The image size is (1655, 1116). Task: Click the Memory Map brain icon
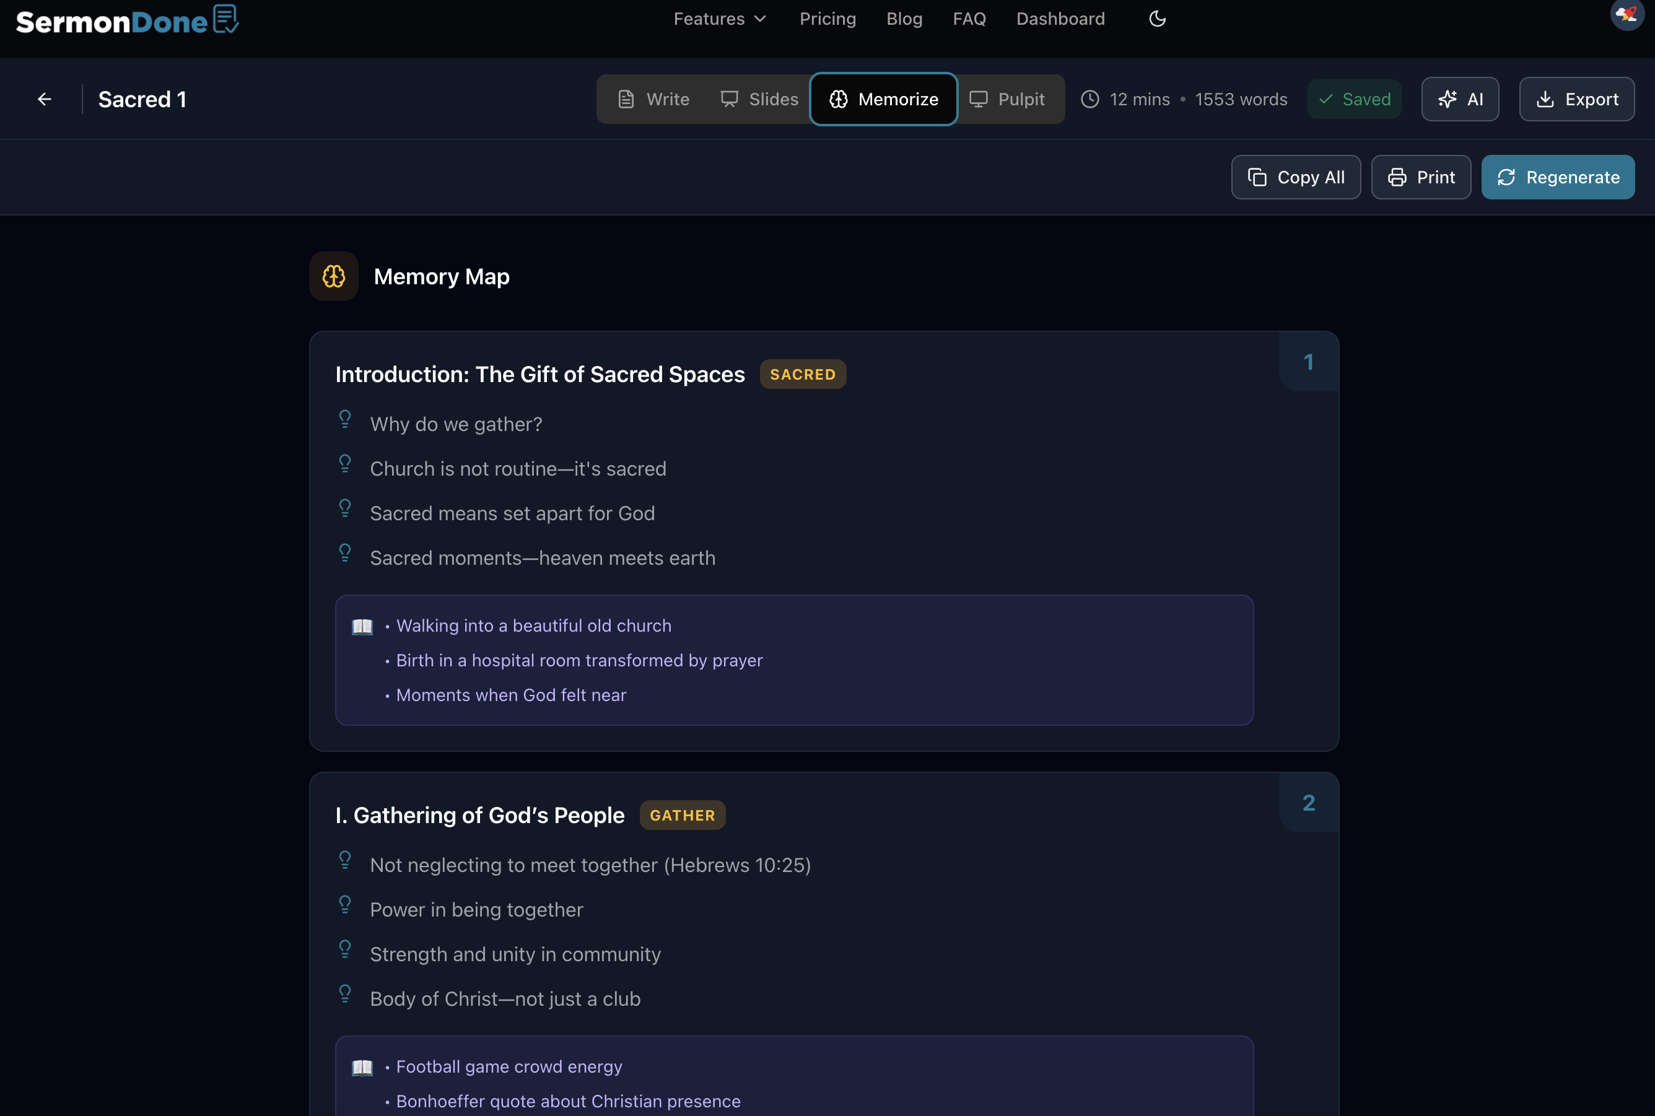(333, 276)
